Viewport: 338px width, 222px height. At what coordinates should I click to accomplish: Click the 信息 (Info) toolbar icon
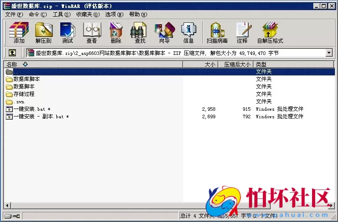tap(189, 32)
